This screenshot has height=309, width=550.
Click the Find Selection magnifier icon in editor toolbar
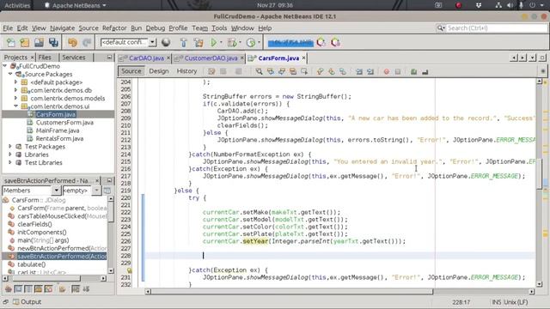tap(259, 71)
